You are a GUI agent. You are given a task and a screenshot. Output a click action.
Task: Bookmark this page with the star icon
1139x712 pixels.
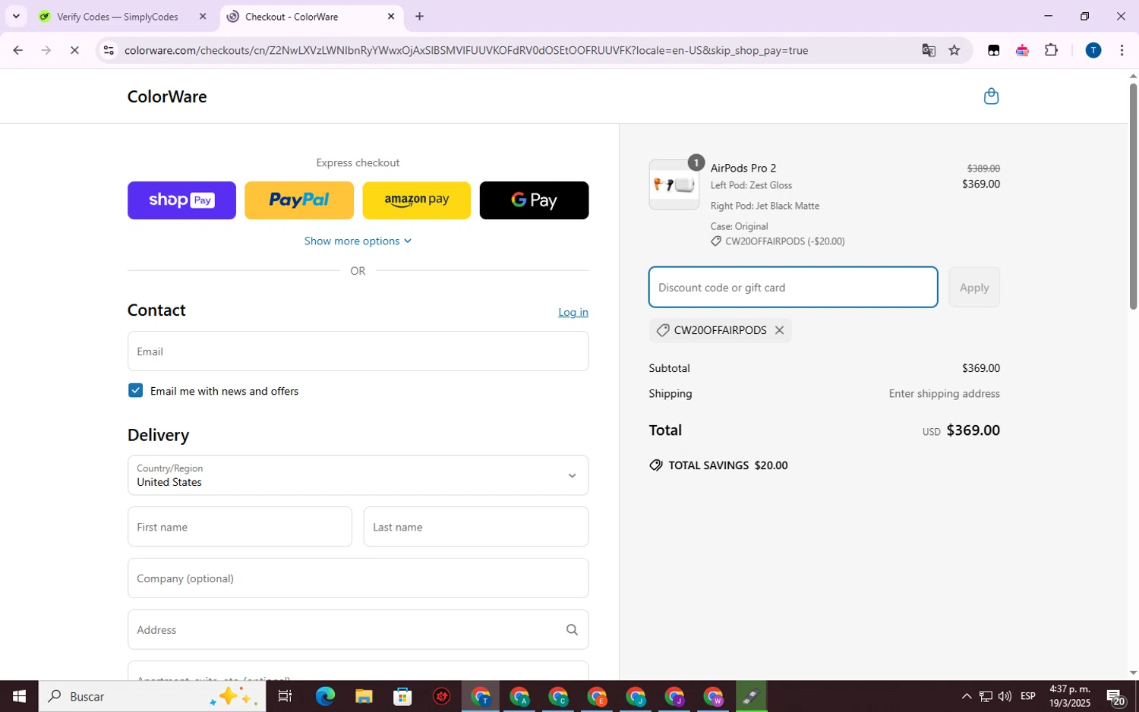pos(954,50)
